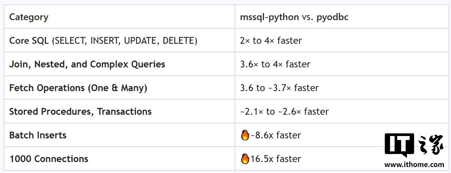Click the fire emoji beside 8.6x faster
The height and width of the screenshot is (173, 451).
[245, 135]
